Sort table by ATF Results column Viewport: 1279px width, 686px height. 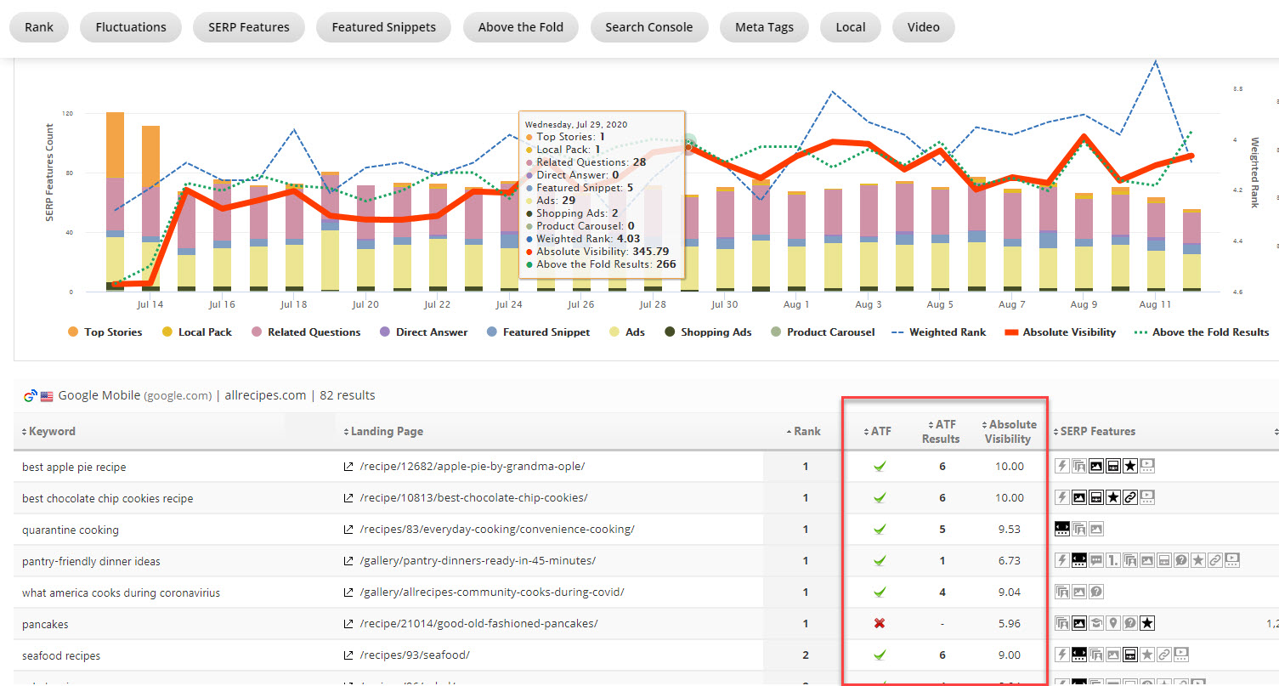tap(941, 431)
